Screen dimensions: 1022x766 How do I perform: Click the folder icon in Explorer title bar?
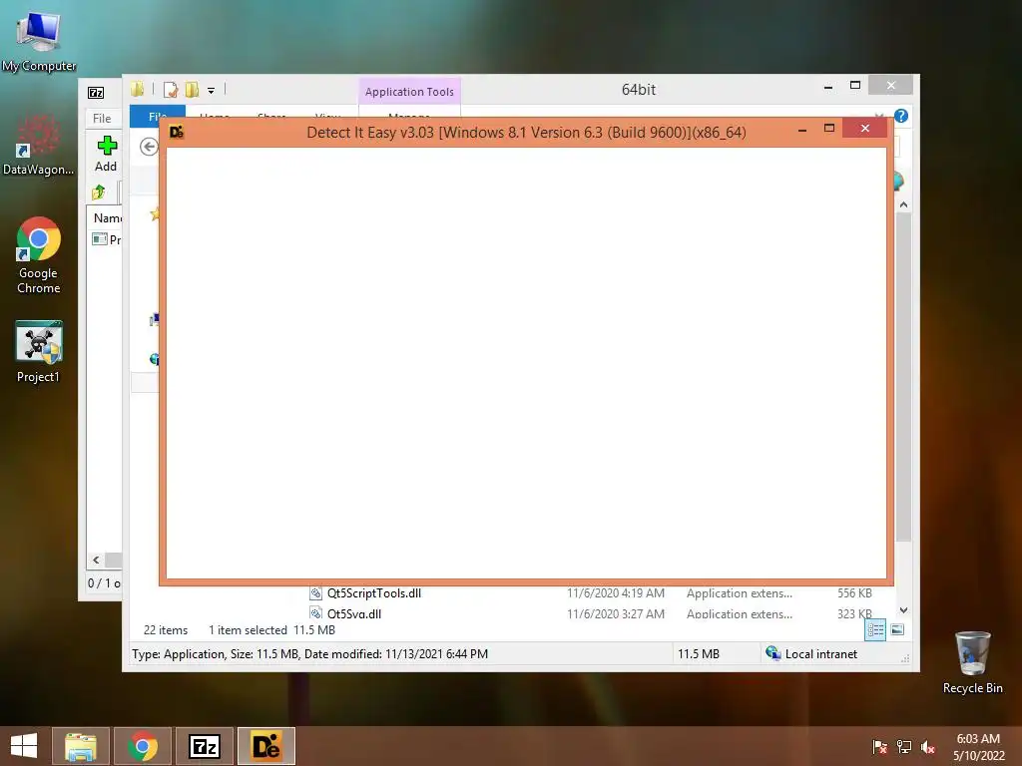click(137, 89)
